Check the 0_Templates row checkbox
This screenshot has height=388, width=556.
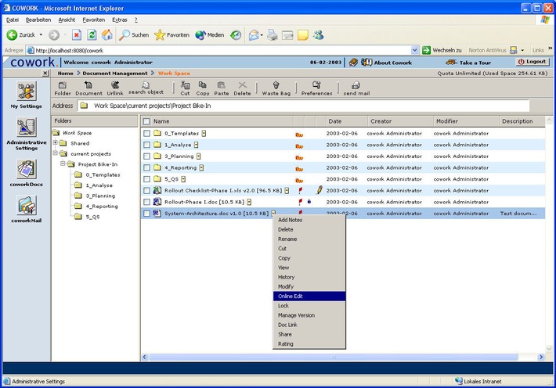[x=146, y=133]
